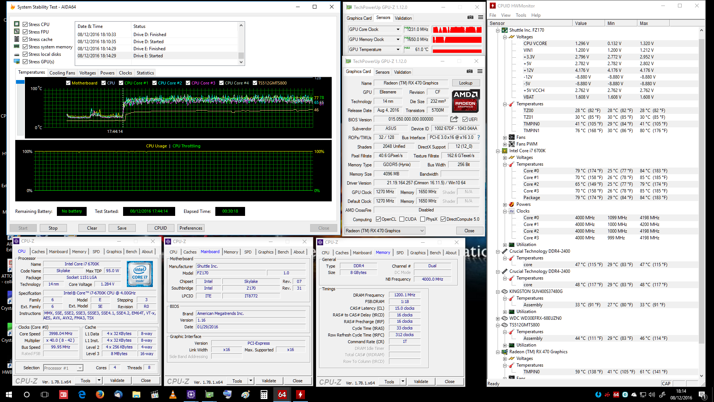
Task: Toggle the Stress system memory checkbox
Action: point(25,47)
